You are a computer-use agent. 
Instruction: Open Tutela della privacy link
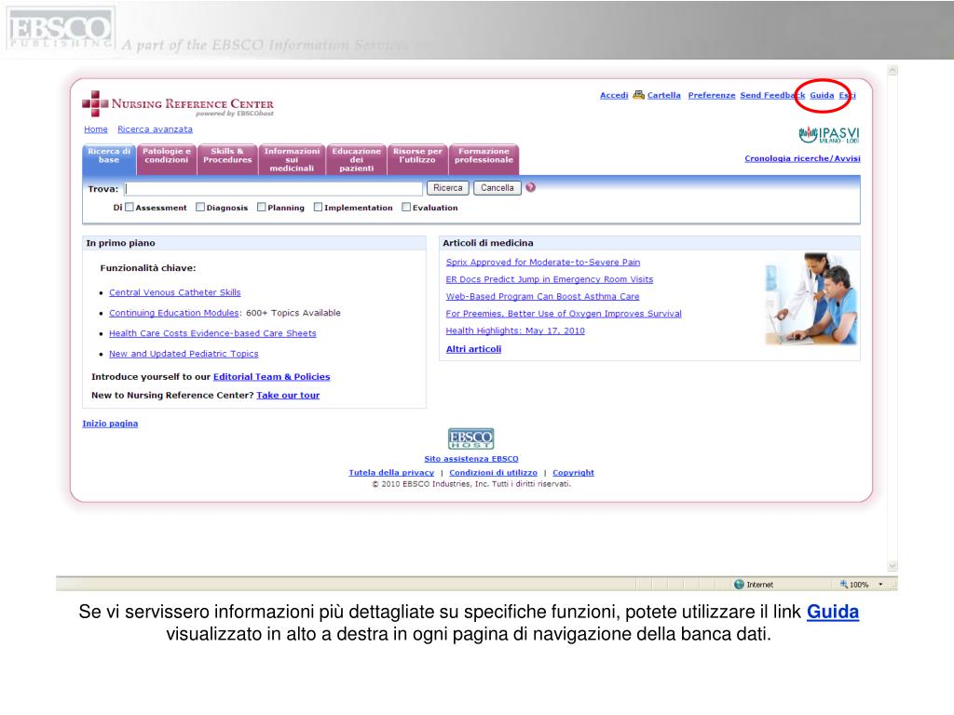click(391, 472)
